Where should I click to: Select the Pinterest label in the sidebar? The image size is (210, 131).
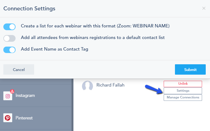click(24, 118)
